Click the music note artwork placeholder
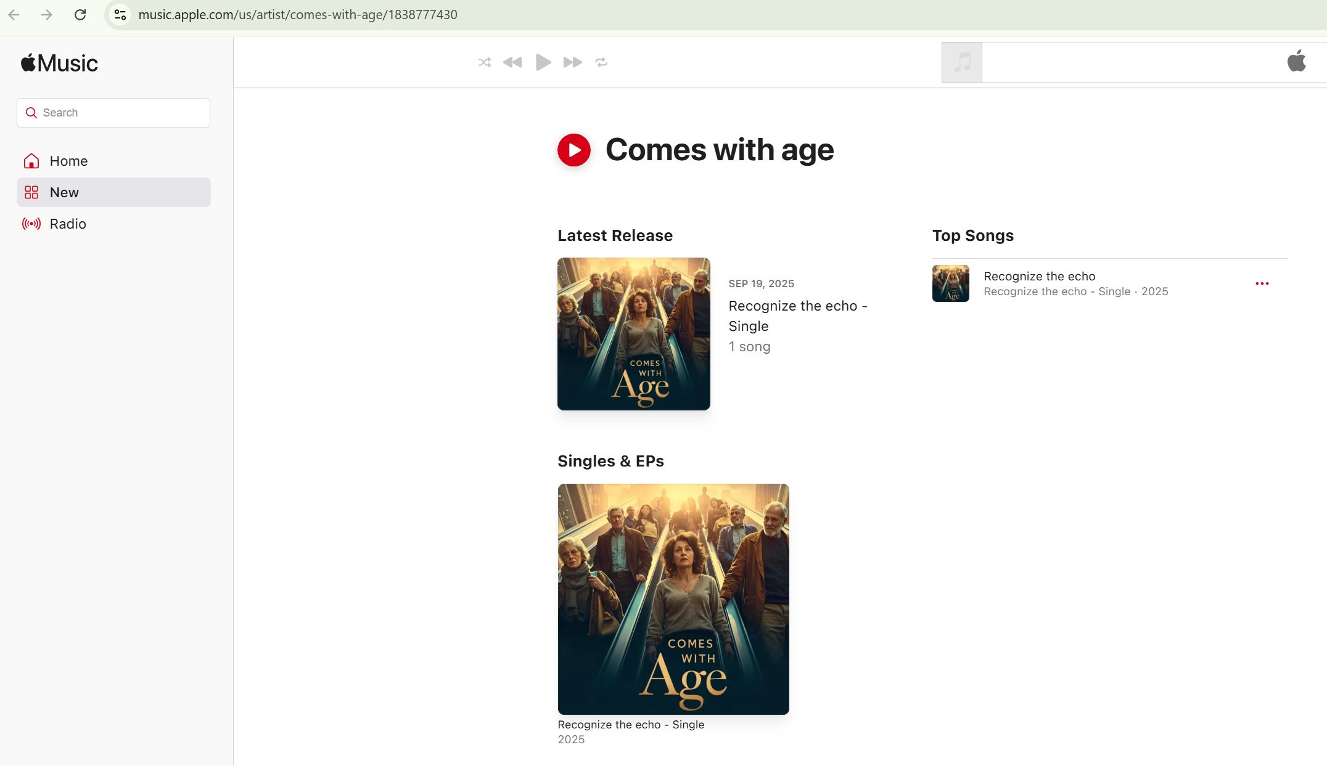 tap(961, 62)
